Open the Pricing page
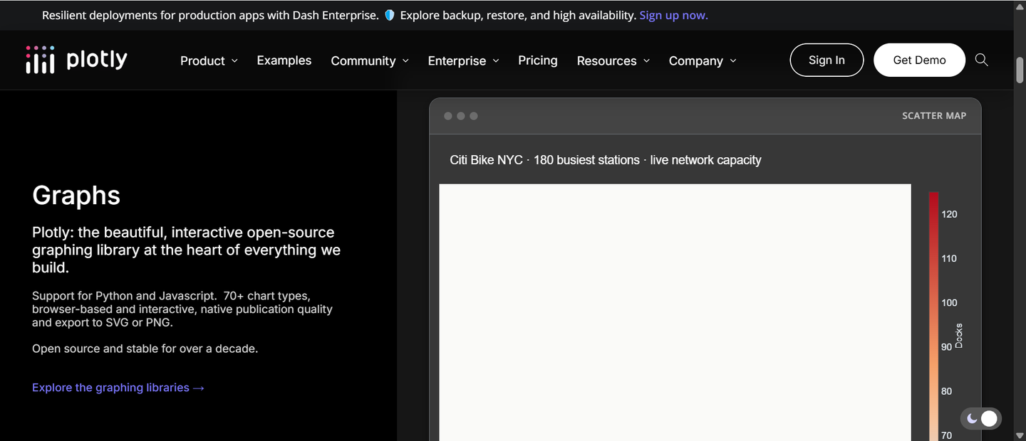This screenshot has width=1026, height=441. [538, 60]
